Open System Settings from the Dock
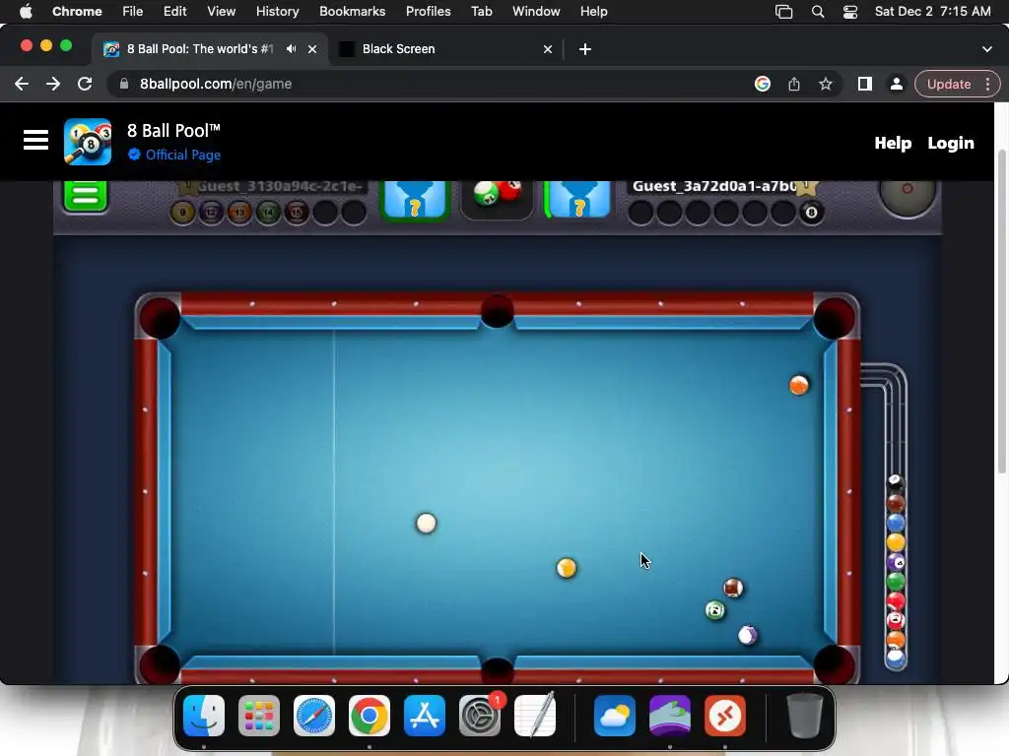Image resolution: width=1009 pixels, height=756 pixels. point(480,716)
